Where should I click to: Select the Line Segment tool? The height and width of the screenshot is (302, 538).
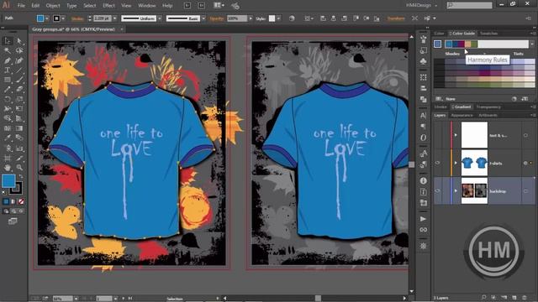pos(19,70)
